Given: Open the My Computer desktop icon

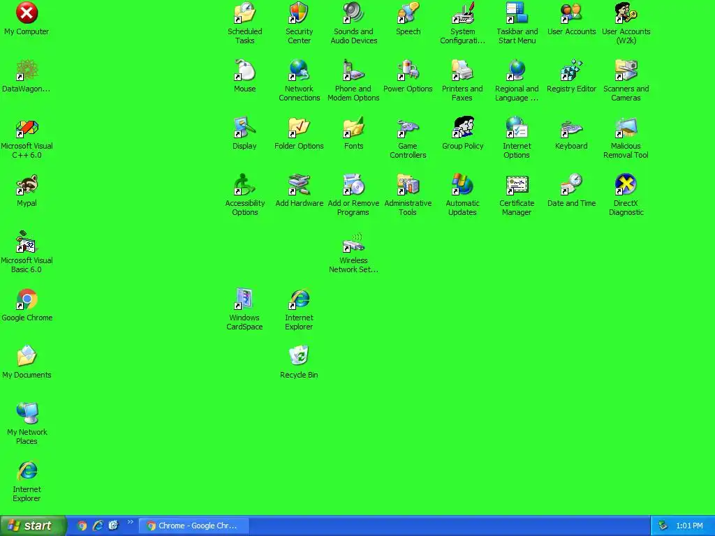Looking at the screenshot, I should pos(27,13).
